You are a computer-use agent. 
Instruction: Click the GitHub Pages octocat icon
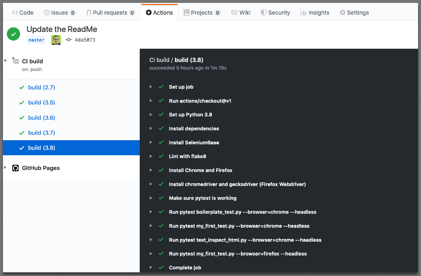pyautogui.click(x=15, y=168)
